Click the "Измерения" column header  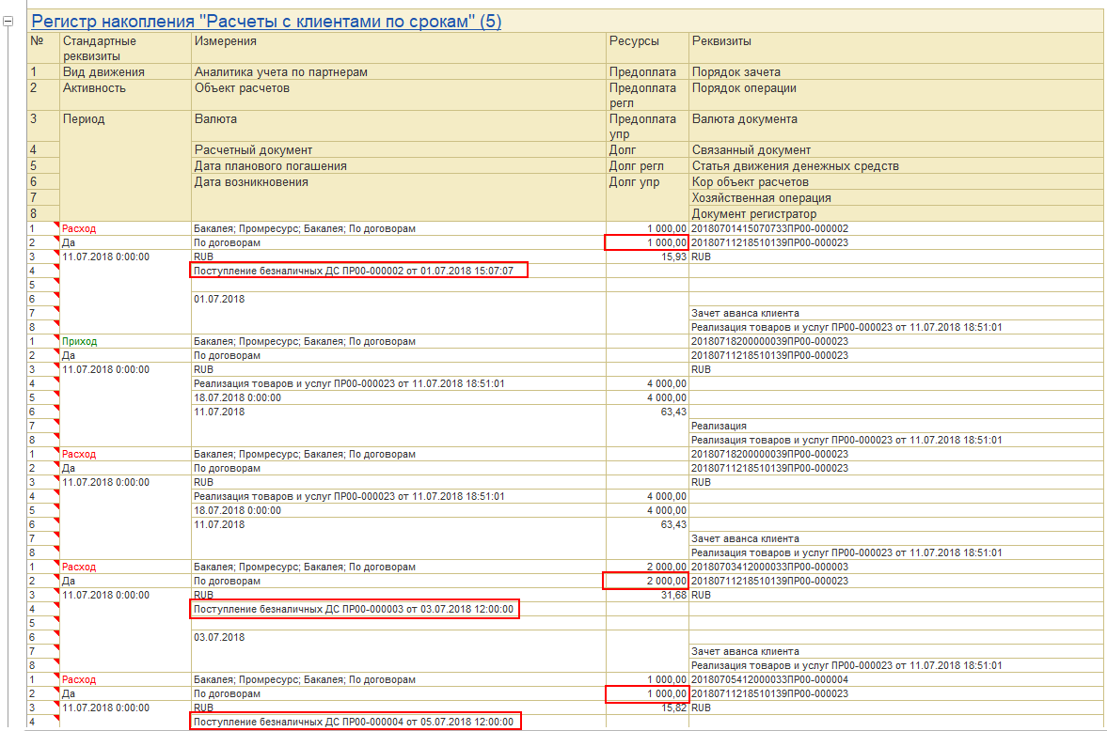tap(225, 41)
